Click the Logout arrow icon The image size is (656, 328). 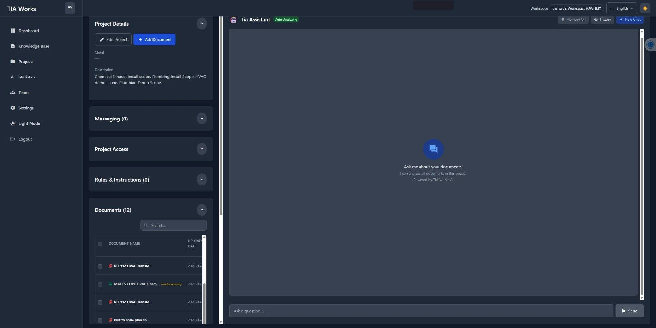(x=13, y=139)
